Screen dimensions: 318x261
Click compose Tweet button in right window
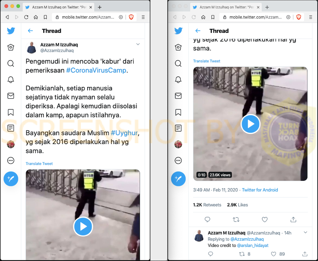178,179
